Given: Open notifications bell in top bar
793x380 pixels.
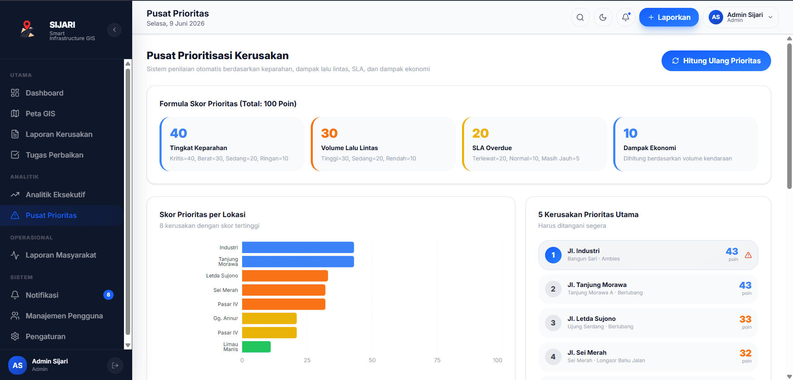Looking at the screenshot, I should (626, 17).
